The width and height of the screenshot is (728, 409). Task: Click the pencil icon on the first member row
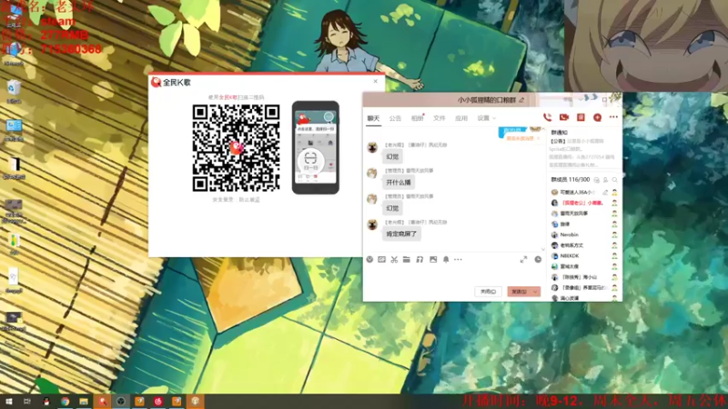[605, 192]
